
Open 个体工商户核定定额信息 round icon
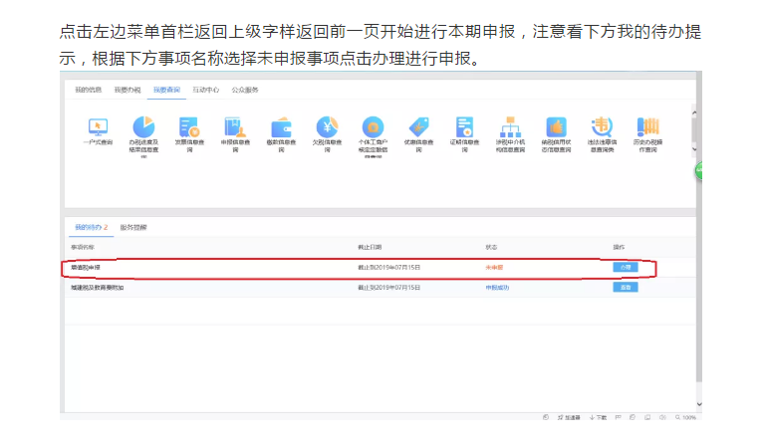[373, 127]
